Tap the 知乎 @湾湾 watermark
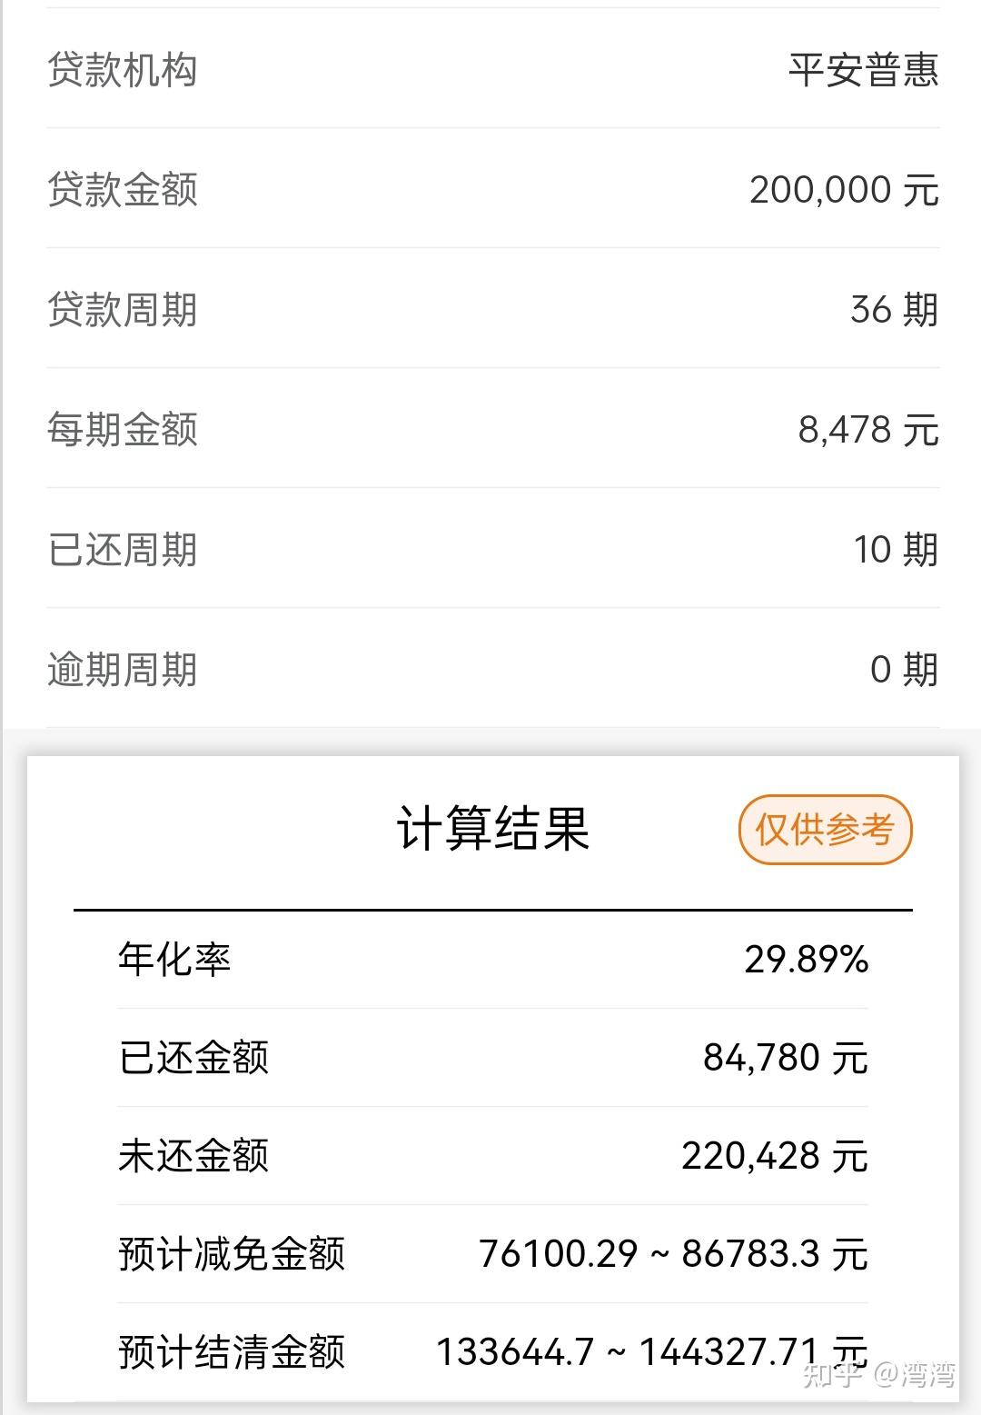The width and height of the screenshot is (981, 1415). (878, 1374)
